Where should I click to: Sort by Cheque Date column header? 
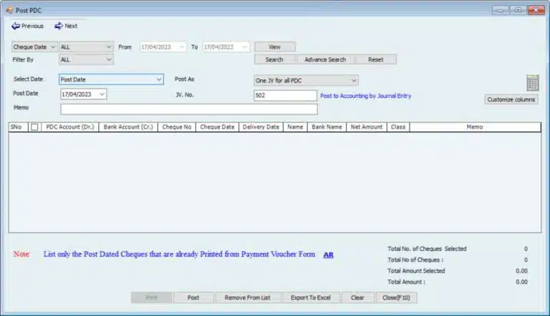click(x=217, y=127)
